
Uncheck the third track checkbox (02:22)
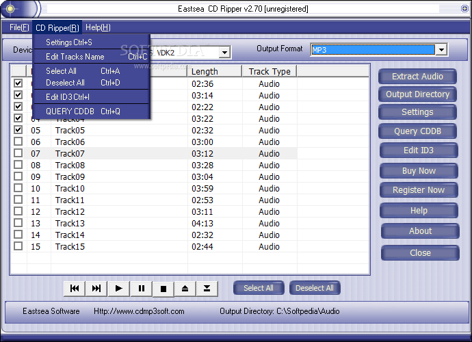pos(18,106)
